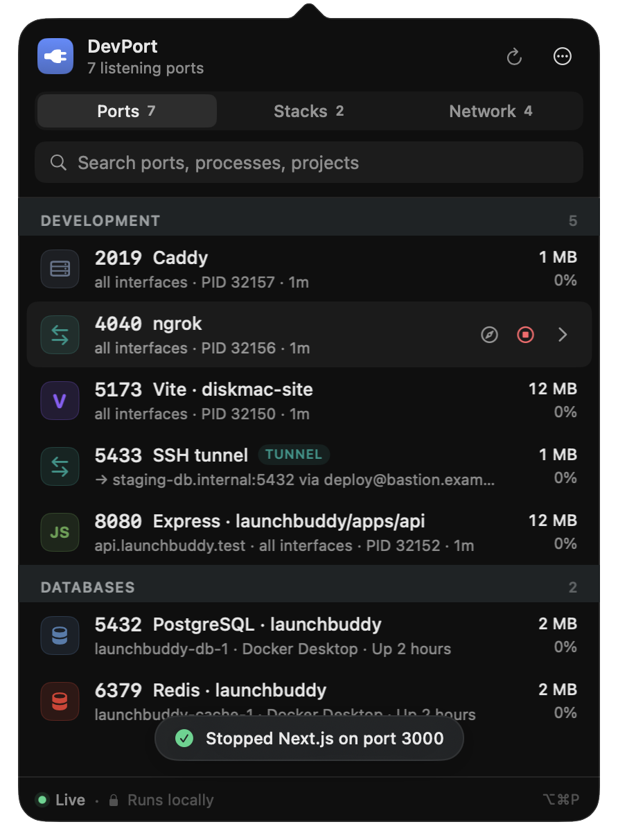This screenshot has height=840, width=618.
Task: Click the search magnifier icon
Action: tap(59, 163)
